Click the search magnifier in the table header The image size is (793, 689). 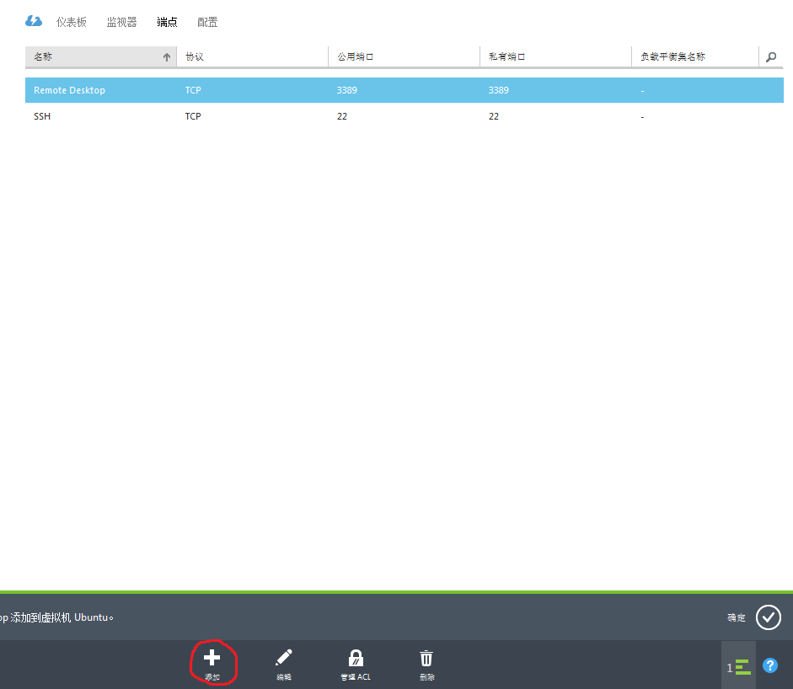[770, 57]
